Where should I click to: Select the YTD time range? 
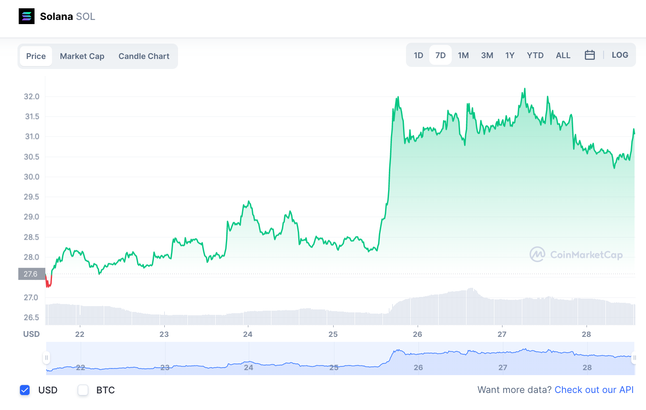point(535,55)
